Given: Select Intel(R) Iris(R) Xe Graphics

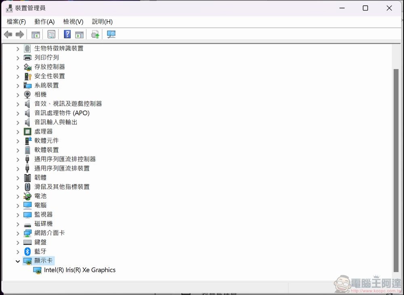Looking at the screenshot, I should pyautogui.click(x=80, y=270).
